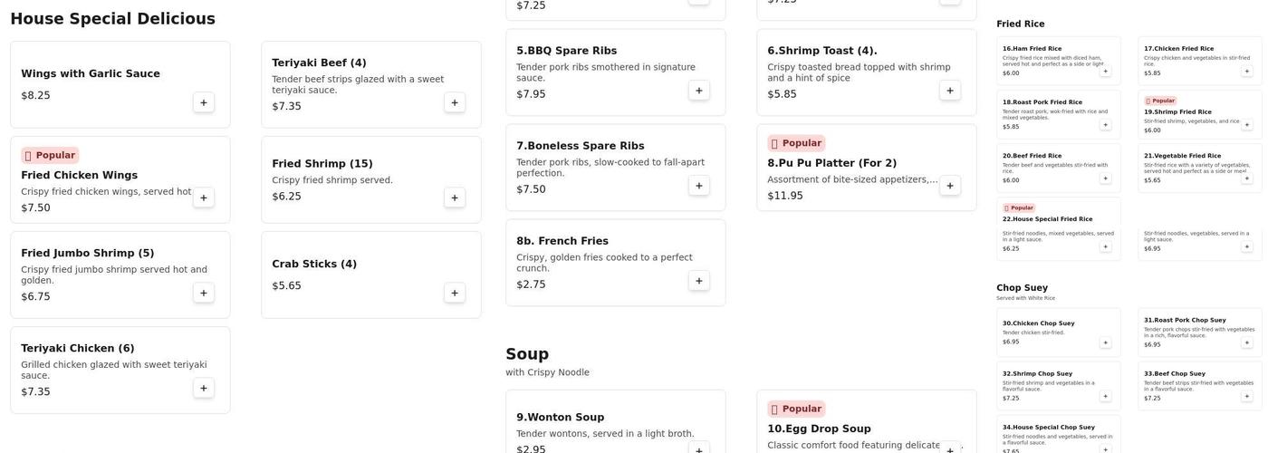Tap plus next to Fried Shrimp (15)

coord(455,198)
